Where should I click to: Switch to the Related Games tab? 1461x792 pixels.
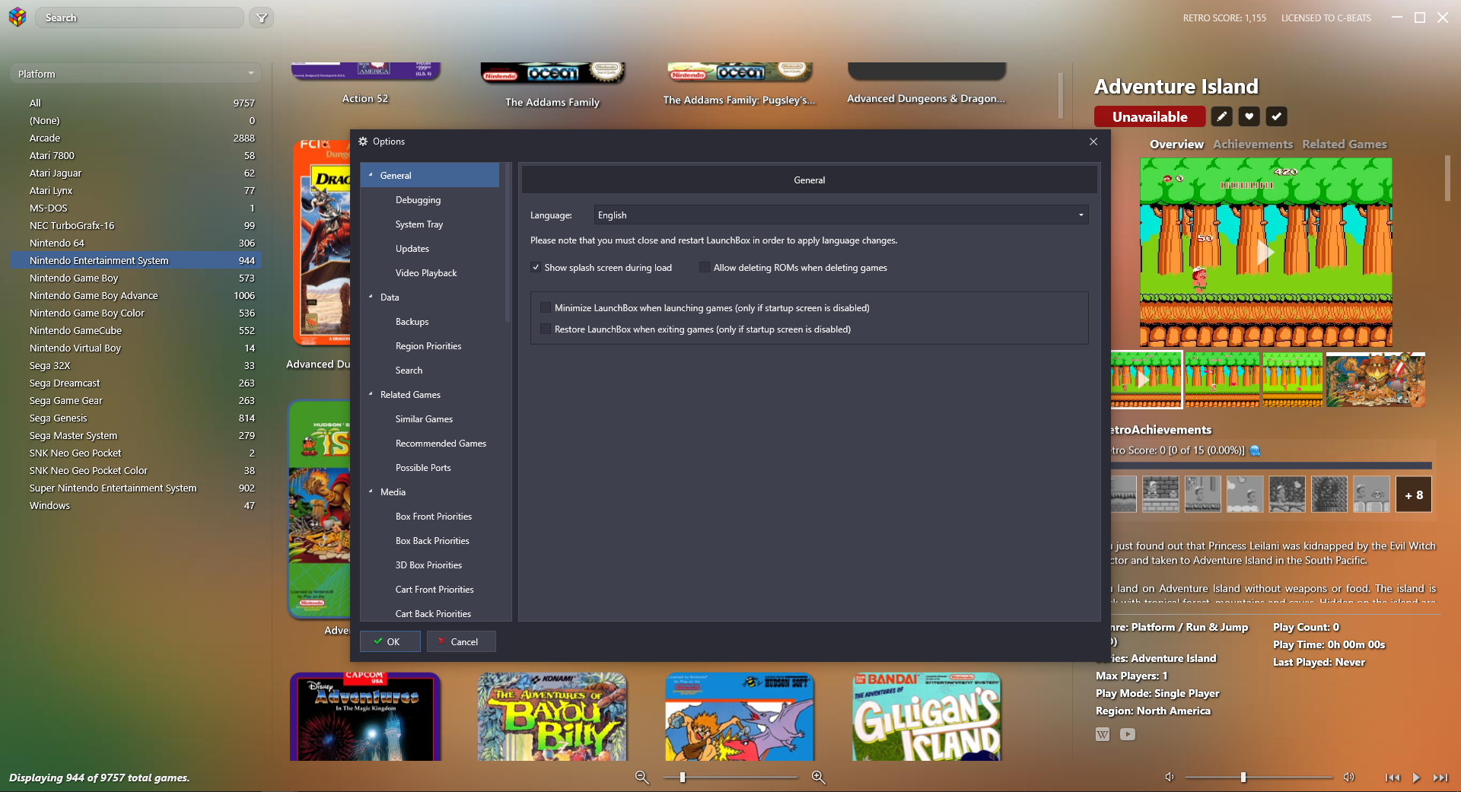click(1344, 145)
